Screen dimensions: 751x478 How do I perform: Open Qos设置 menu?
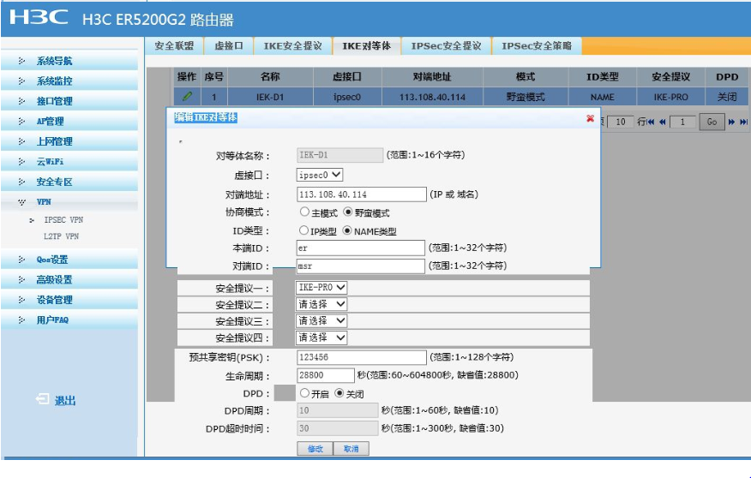[52, 260]
